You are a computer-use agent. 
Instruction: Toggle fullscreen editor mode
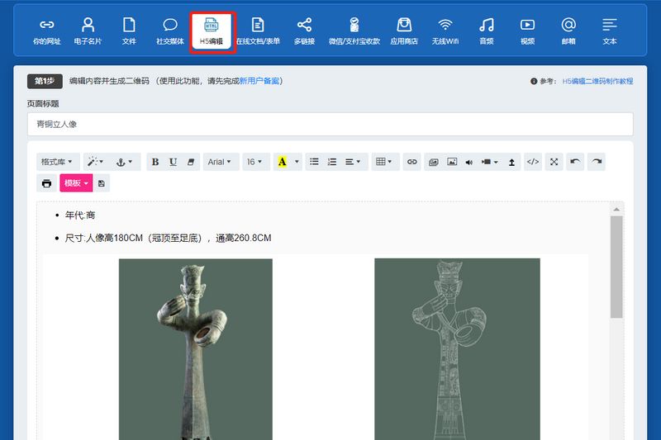click(554, 162)
